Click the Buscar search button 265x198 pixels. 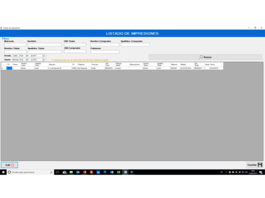[205, 57]
